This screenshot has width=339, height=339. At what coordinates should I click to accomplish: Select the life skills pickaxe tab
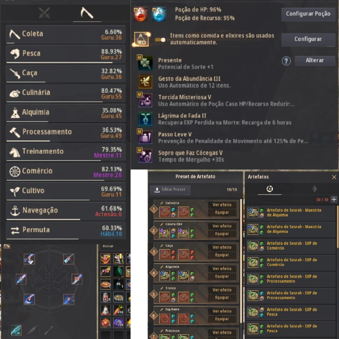point(87,13)
